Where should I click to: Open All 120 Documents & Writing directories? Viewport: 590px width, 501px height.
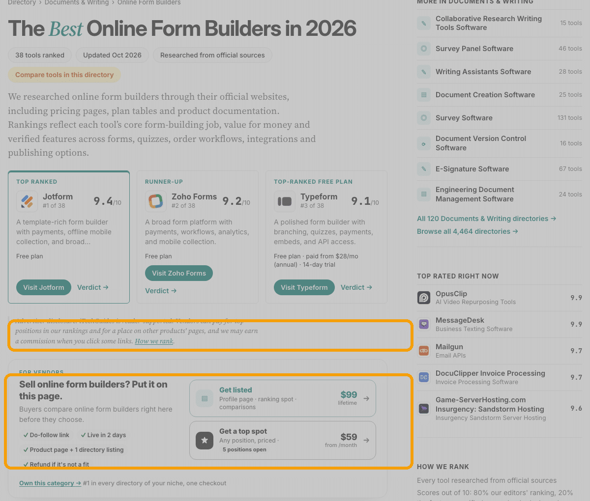tap(487, 219)
